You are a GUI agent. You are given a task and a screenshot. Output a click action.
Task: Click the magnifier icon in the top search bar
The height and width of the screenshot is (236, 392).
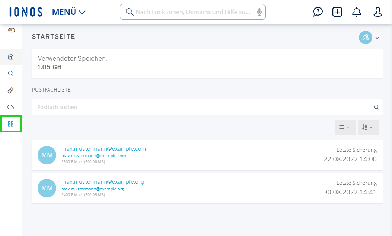[129, 12]
